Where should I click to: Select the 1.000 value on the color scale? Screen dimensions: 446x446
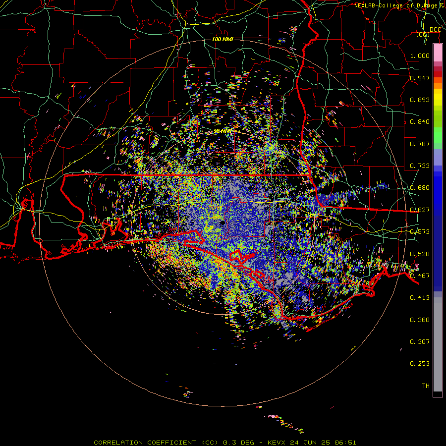click(420, 56)
